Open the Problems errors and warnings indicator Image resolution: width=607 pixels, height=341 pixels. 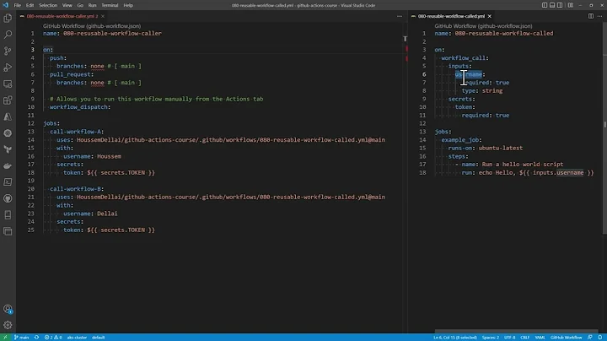coord(53,338)
